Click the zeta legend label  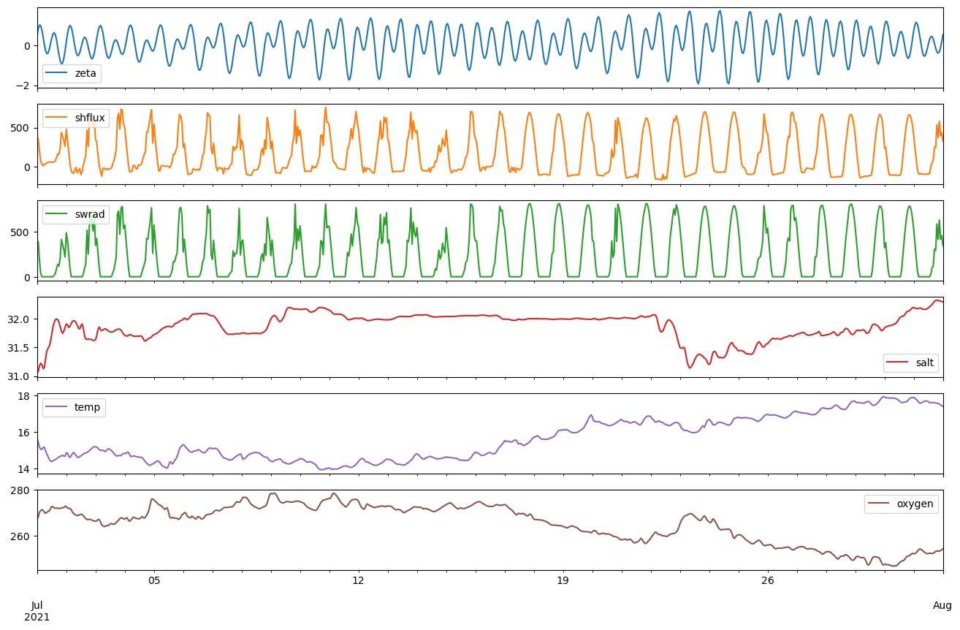pyautogui.click(x=85, y=73)
